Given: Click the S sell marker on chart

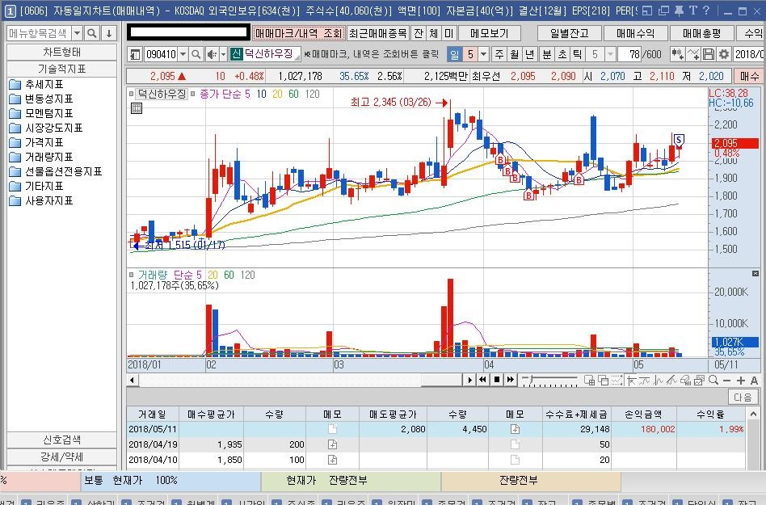Looking at the screenshot, I should coord(679,140).
